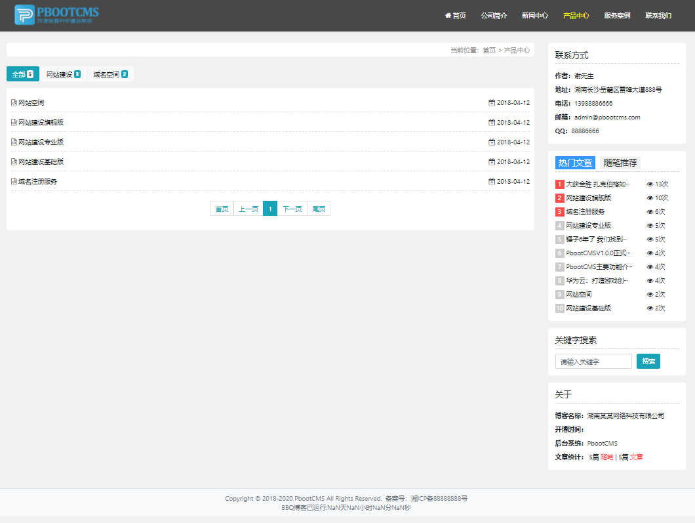Open 网站建设专业版 in main list
This screenshot has width=695, height=523.
[41, 142]
